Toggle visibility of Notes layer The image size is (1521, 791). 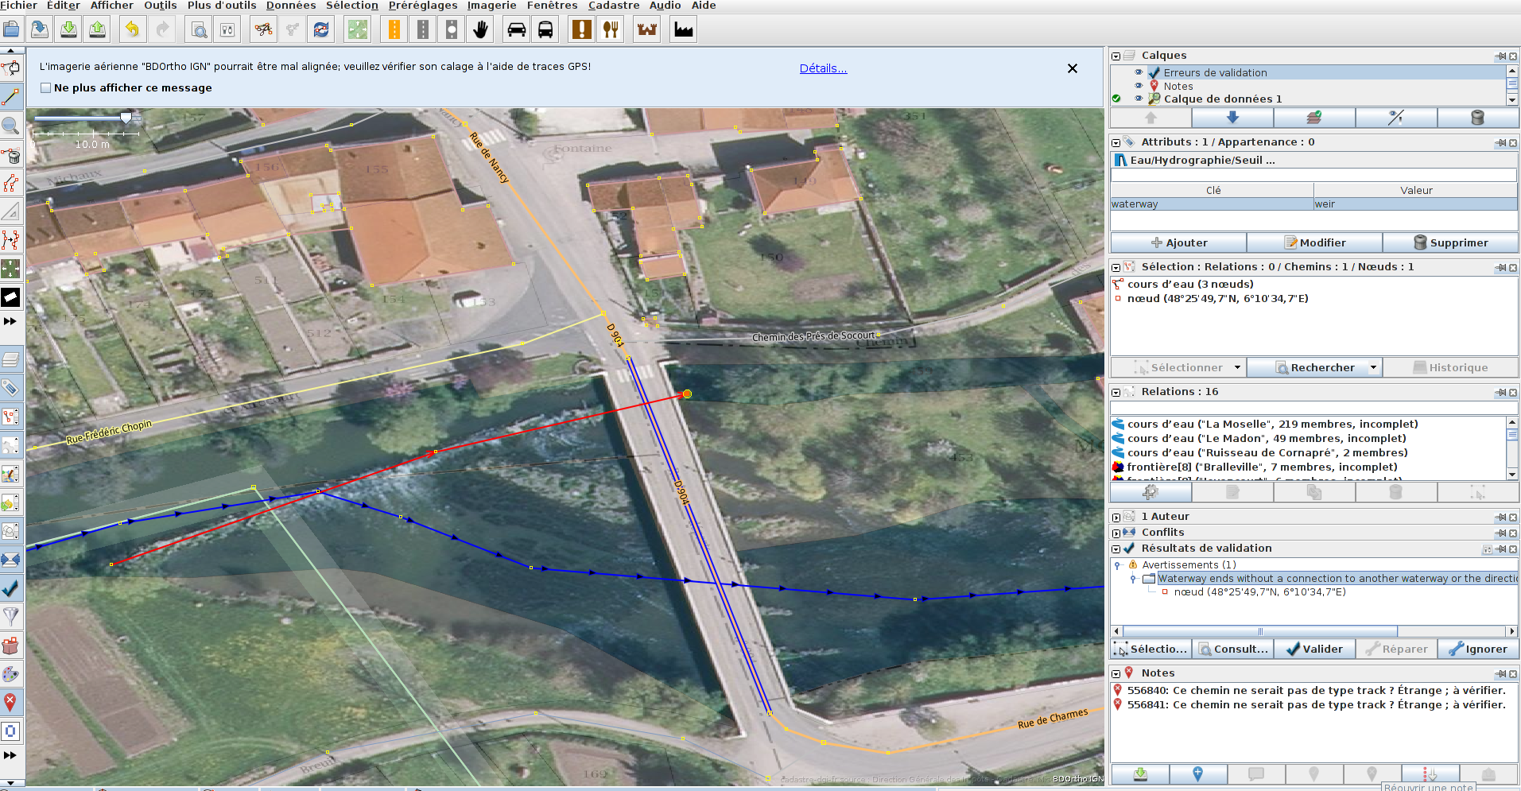tap(1139, 86)
